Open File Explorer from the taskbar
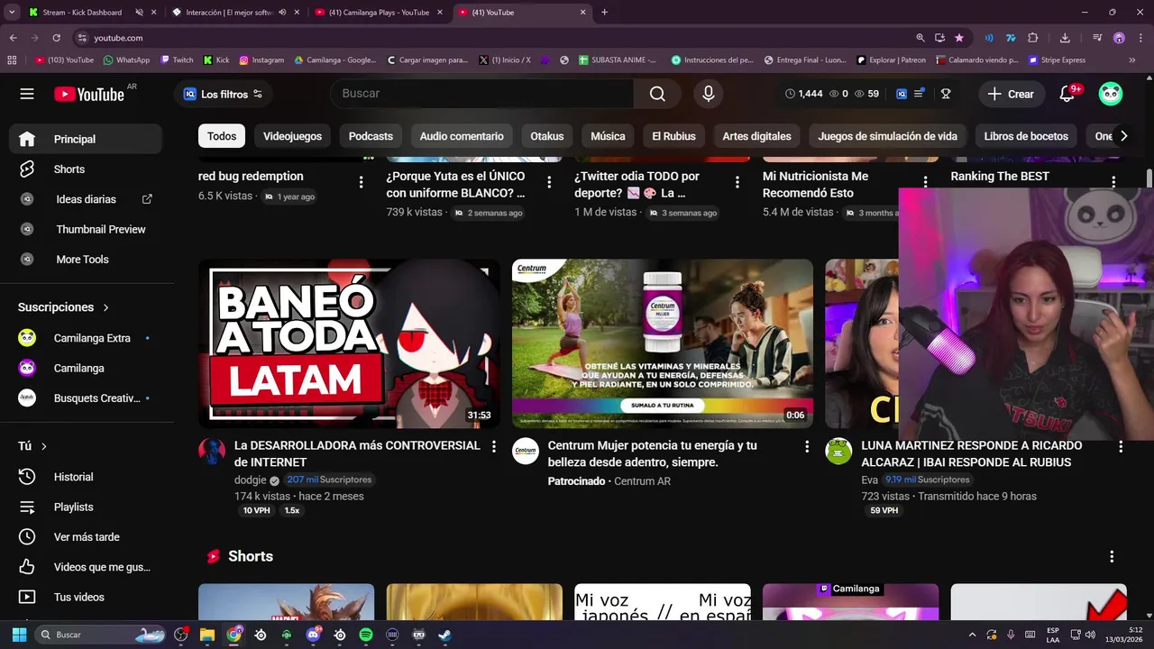The image size is (1154, 649). [x=207, y=635]
